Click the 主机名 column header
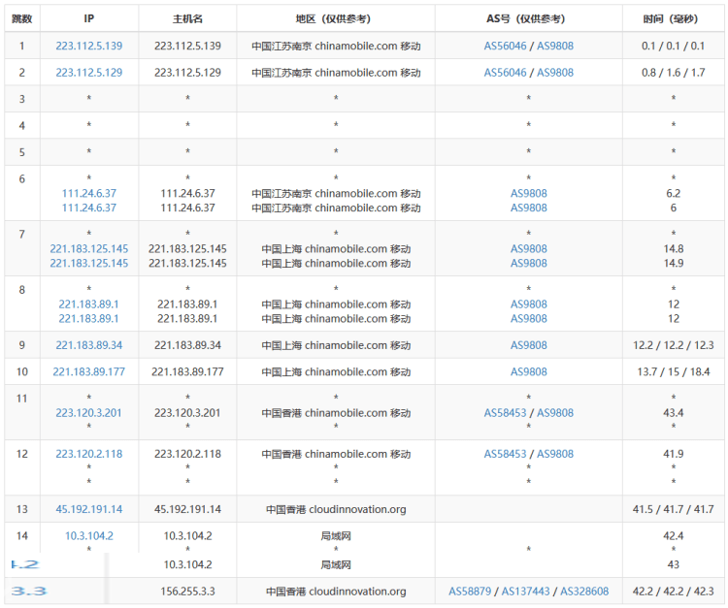 pos(187,18)
